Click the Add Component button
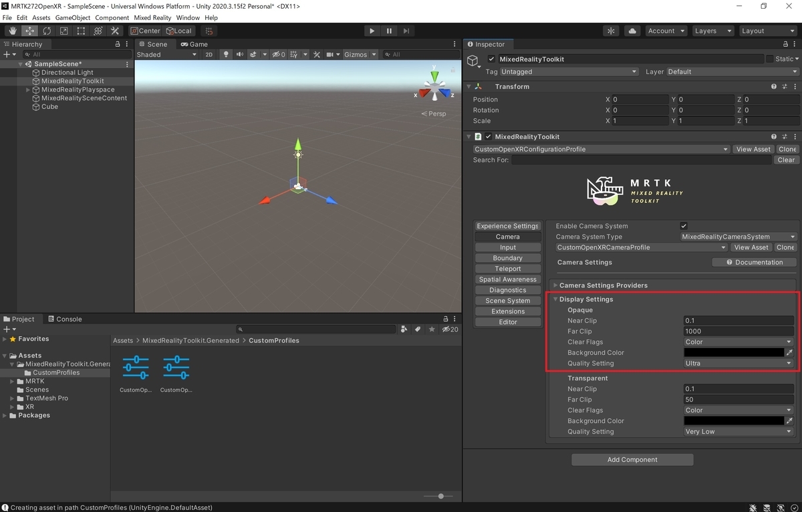 click(x=632, y=460)
